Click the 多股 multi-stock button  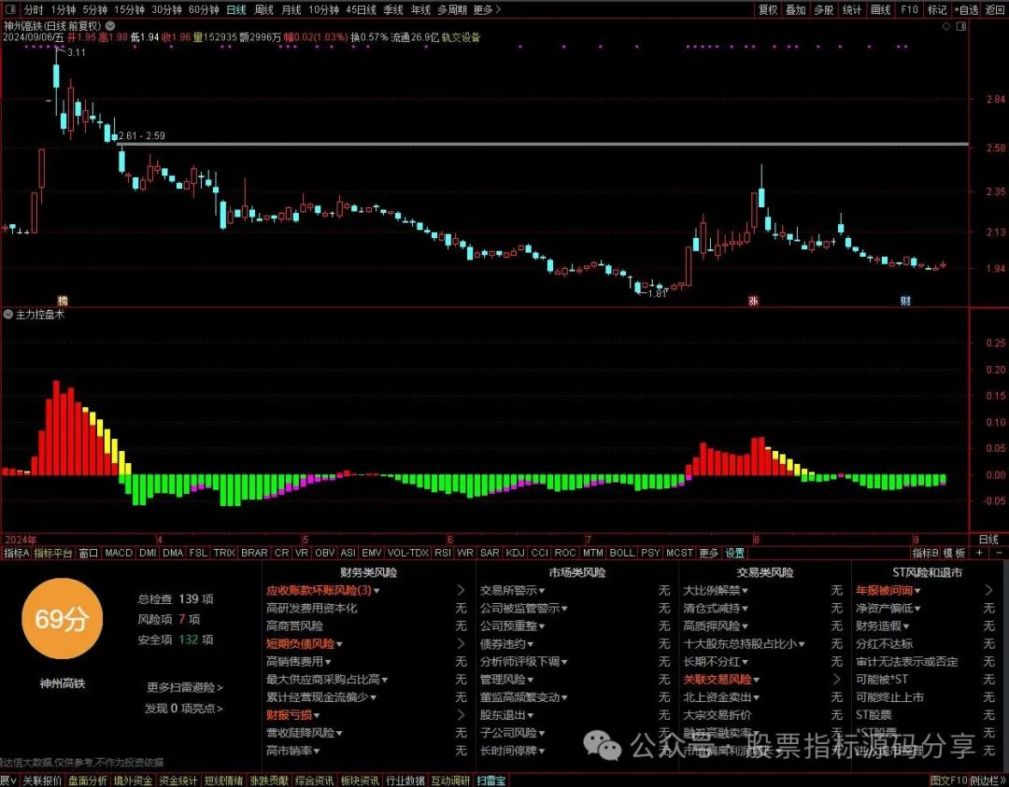pos(824,9)
